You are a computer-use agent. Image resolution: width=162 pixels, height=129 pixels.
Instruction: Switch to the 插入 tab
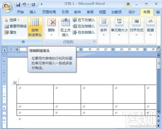pos(33,12)
